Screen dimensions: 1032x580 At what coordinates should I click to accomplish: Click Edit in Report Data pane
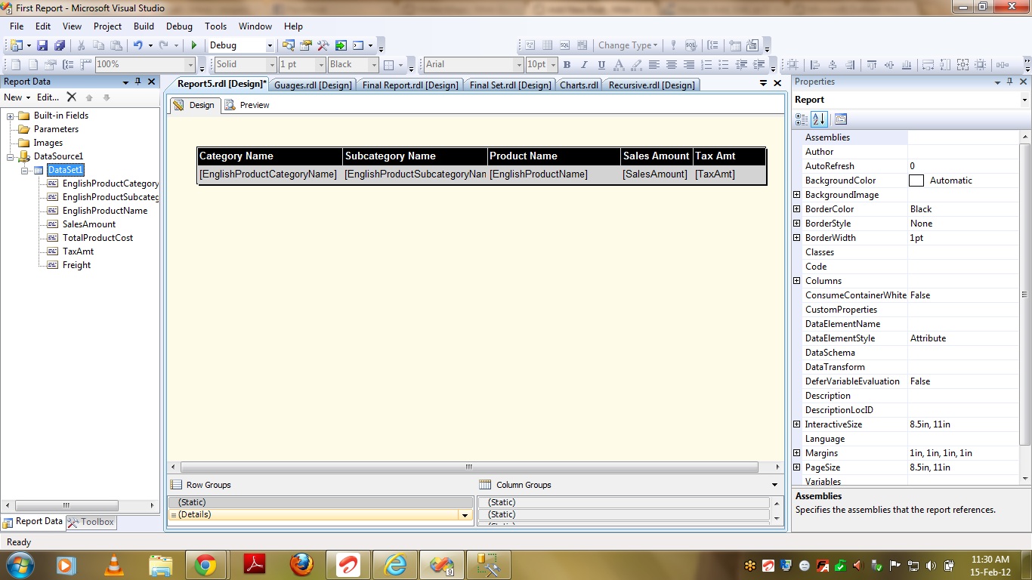(x=48, y=97)
